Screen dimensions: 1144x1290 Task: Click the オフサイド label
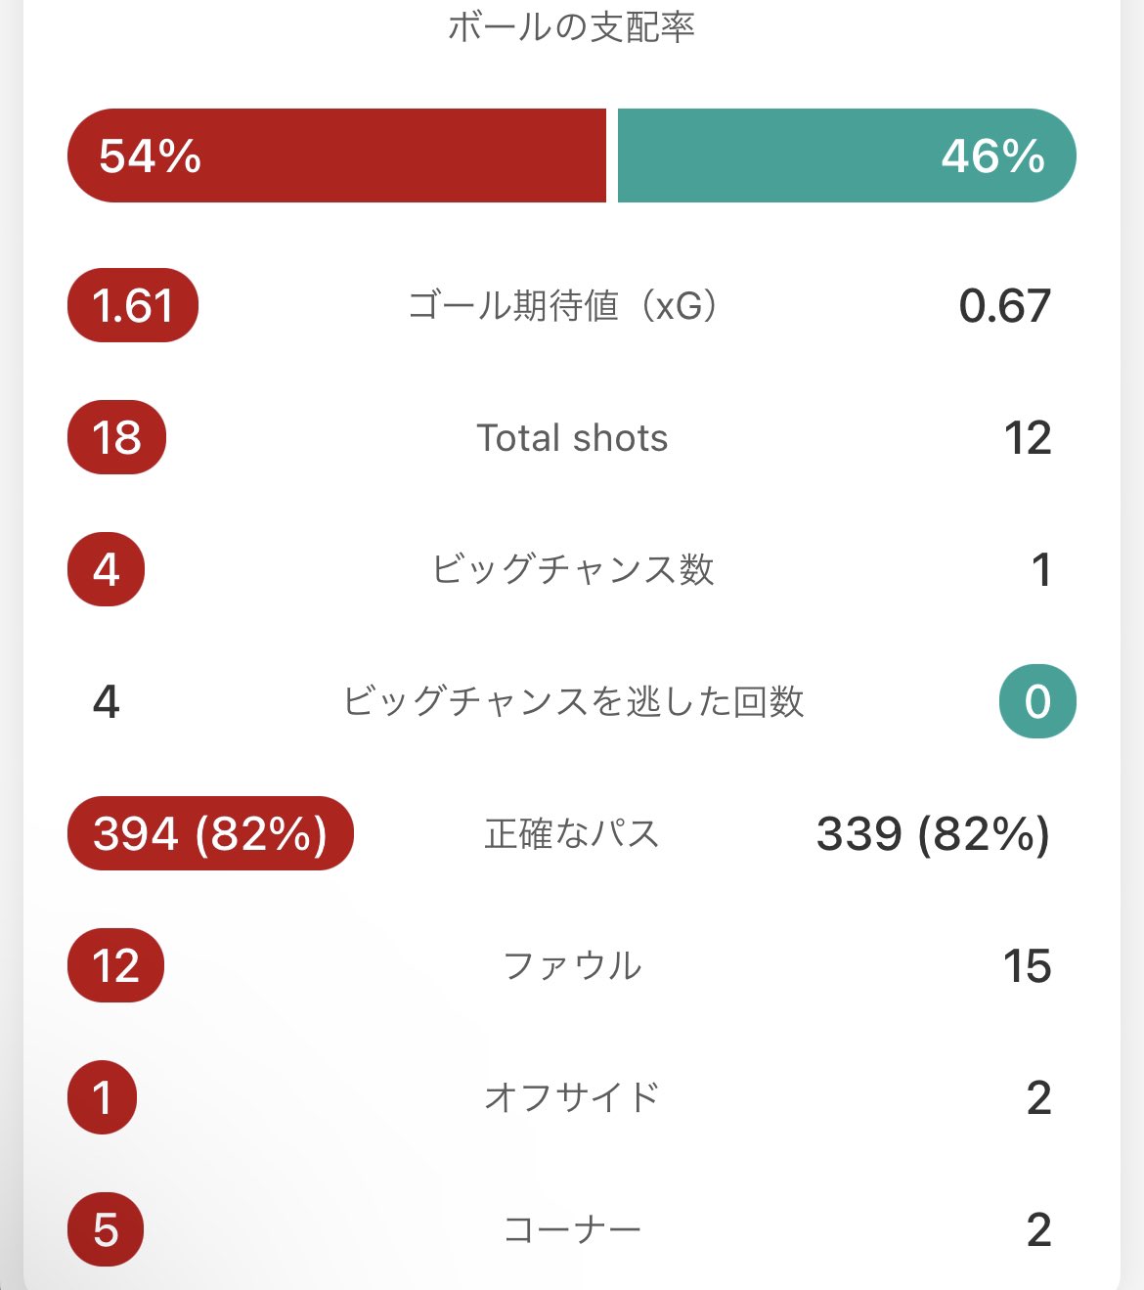pos(572,1097)
